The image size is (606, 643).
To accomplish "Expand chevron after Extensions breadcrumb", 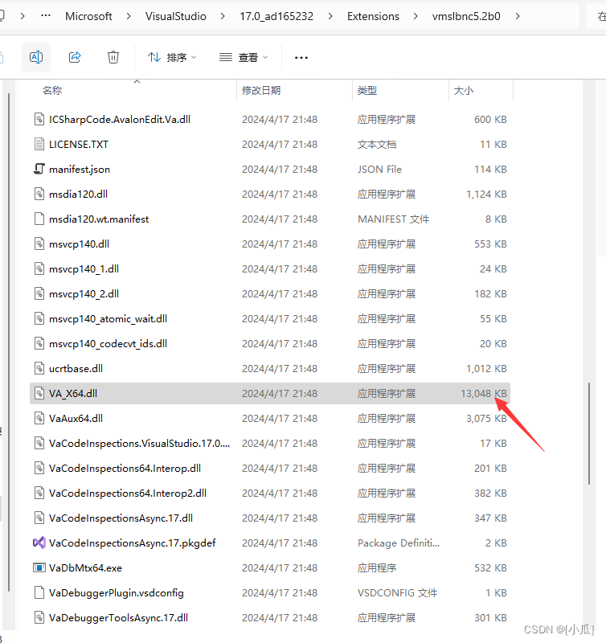I will [x=416, y=16].
